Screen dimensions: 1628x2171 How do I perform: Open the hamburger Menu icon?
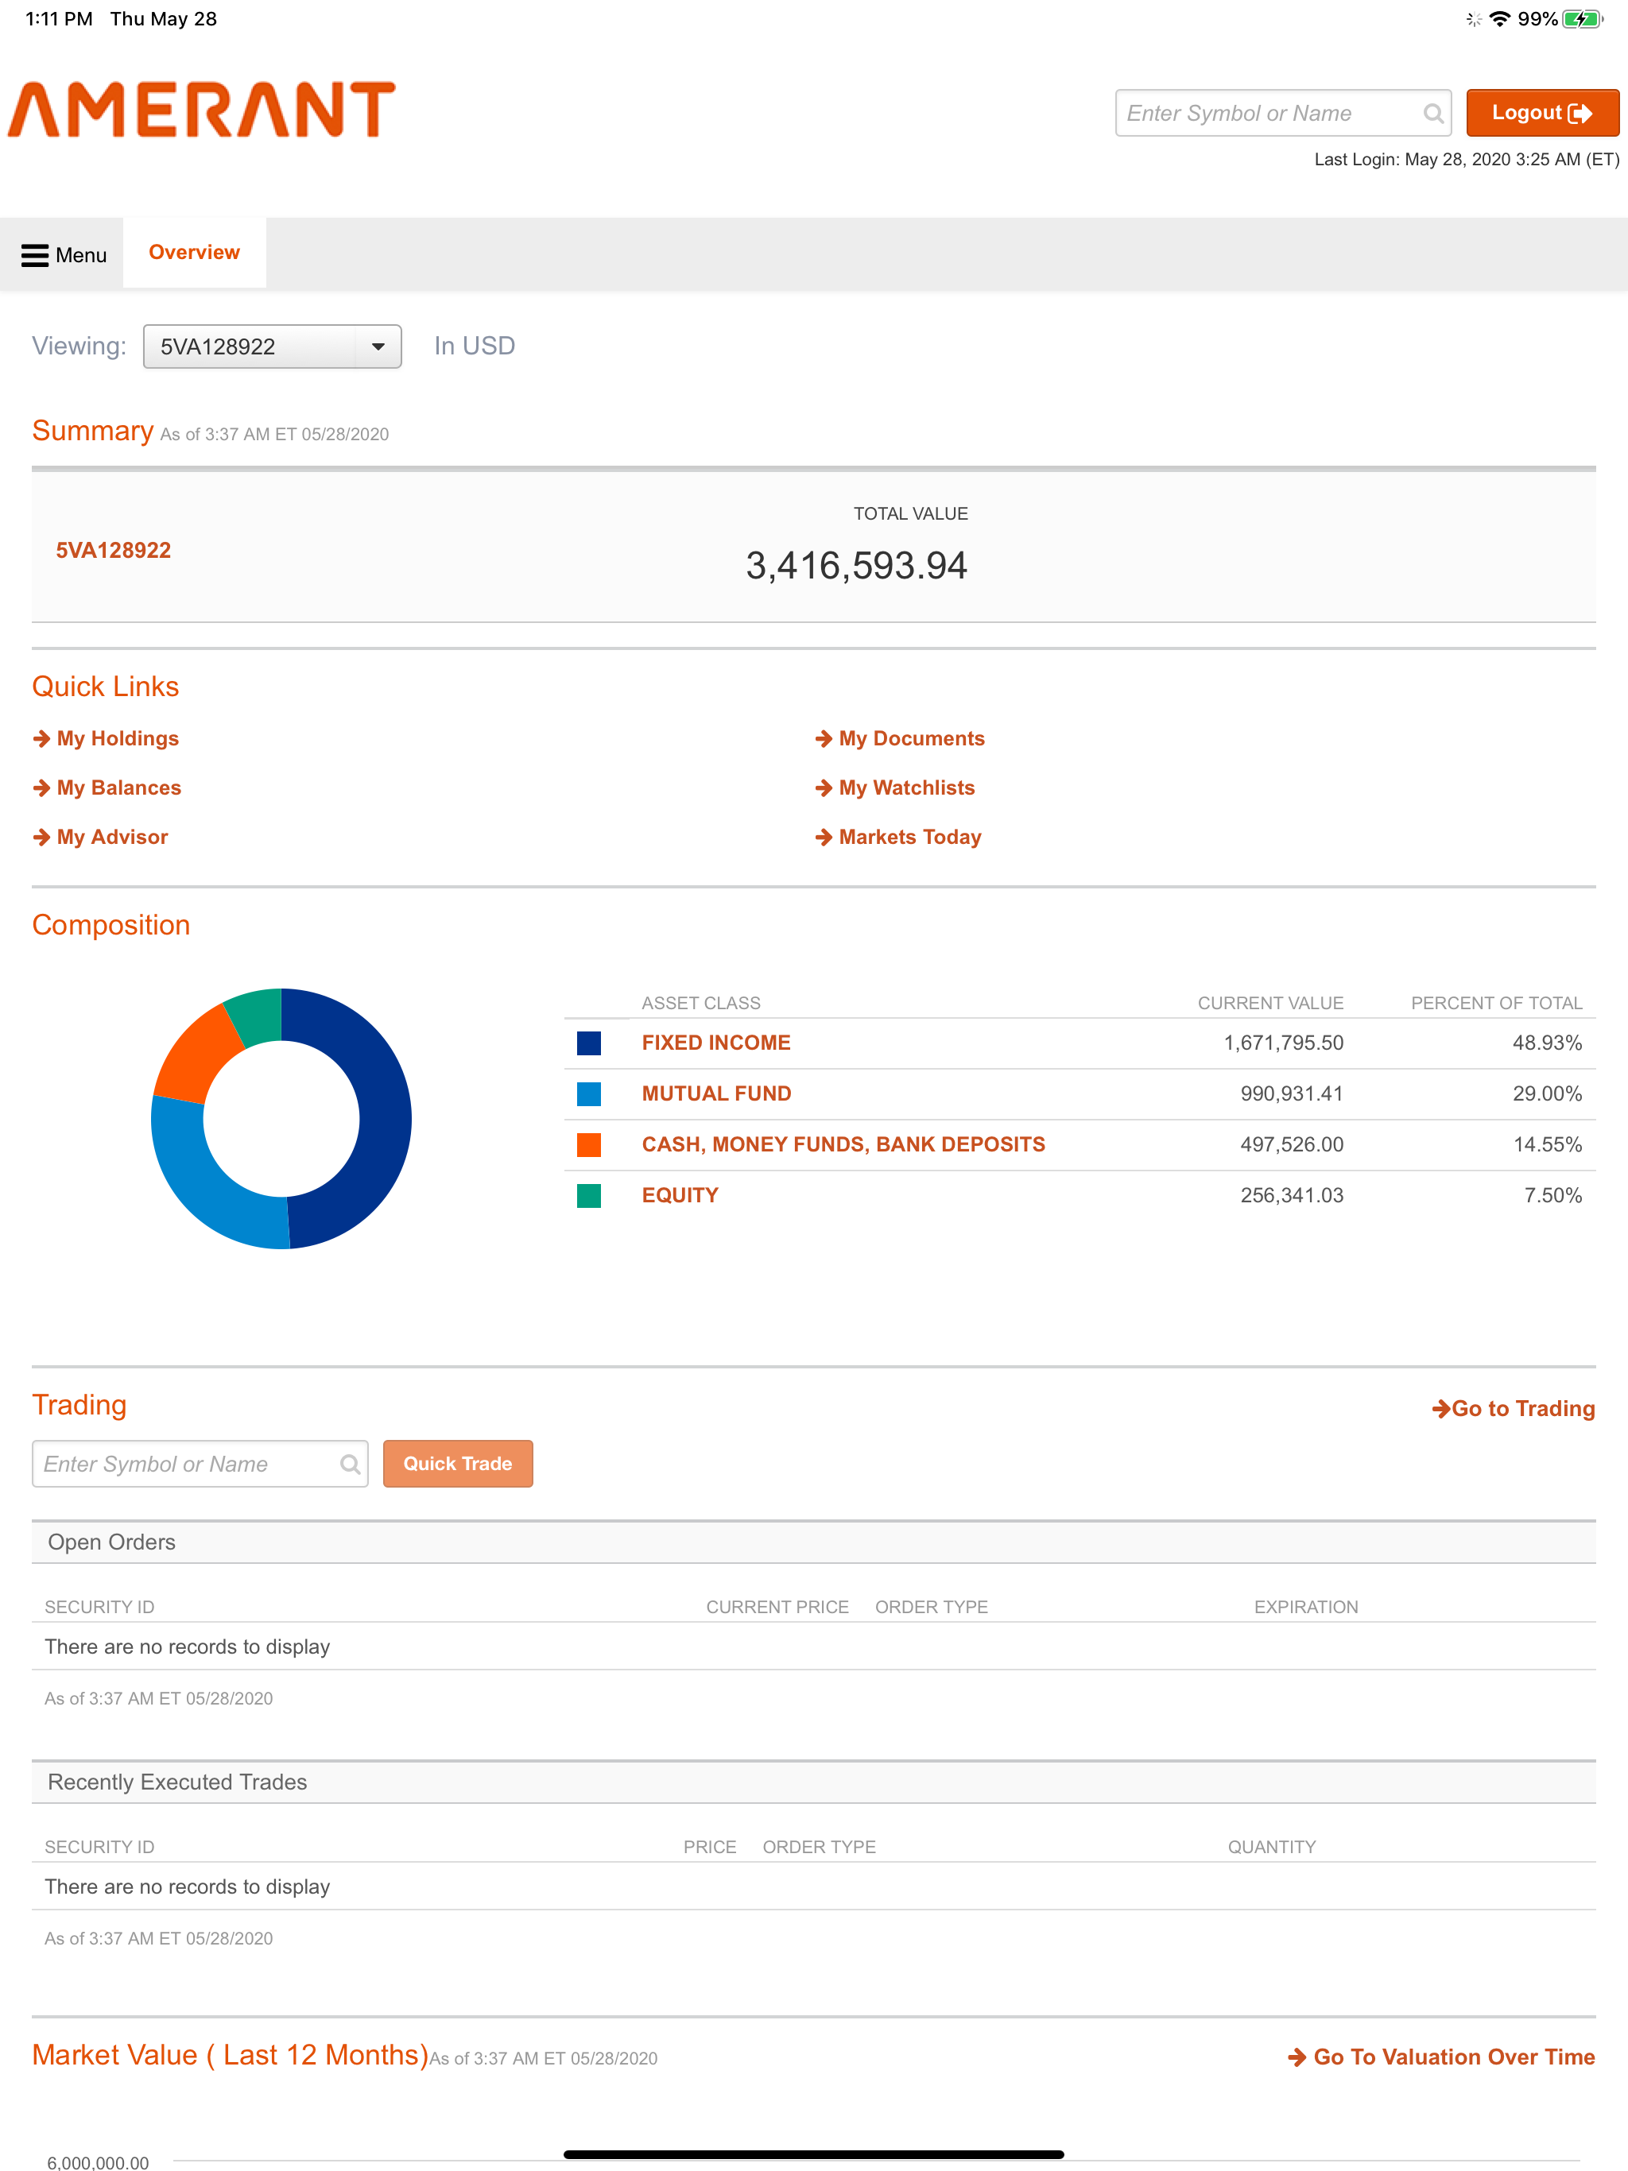click(35, 255)
